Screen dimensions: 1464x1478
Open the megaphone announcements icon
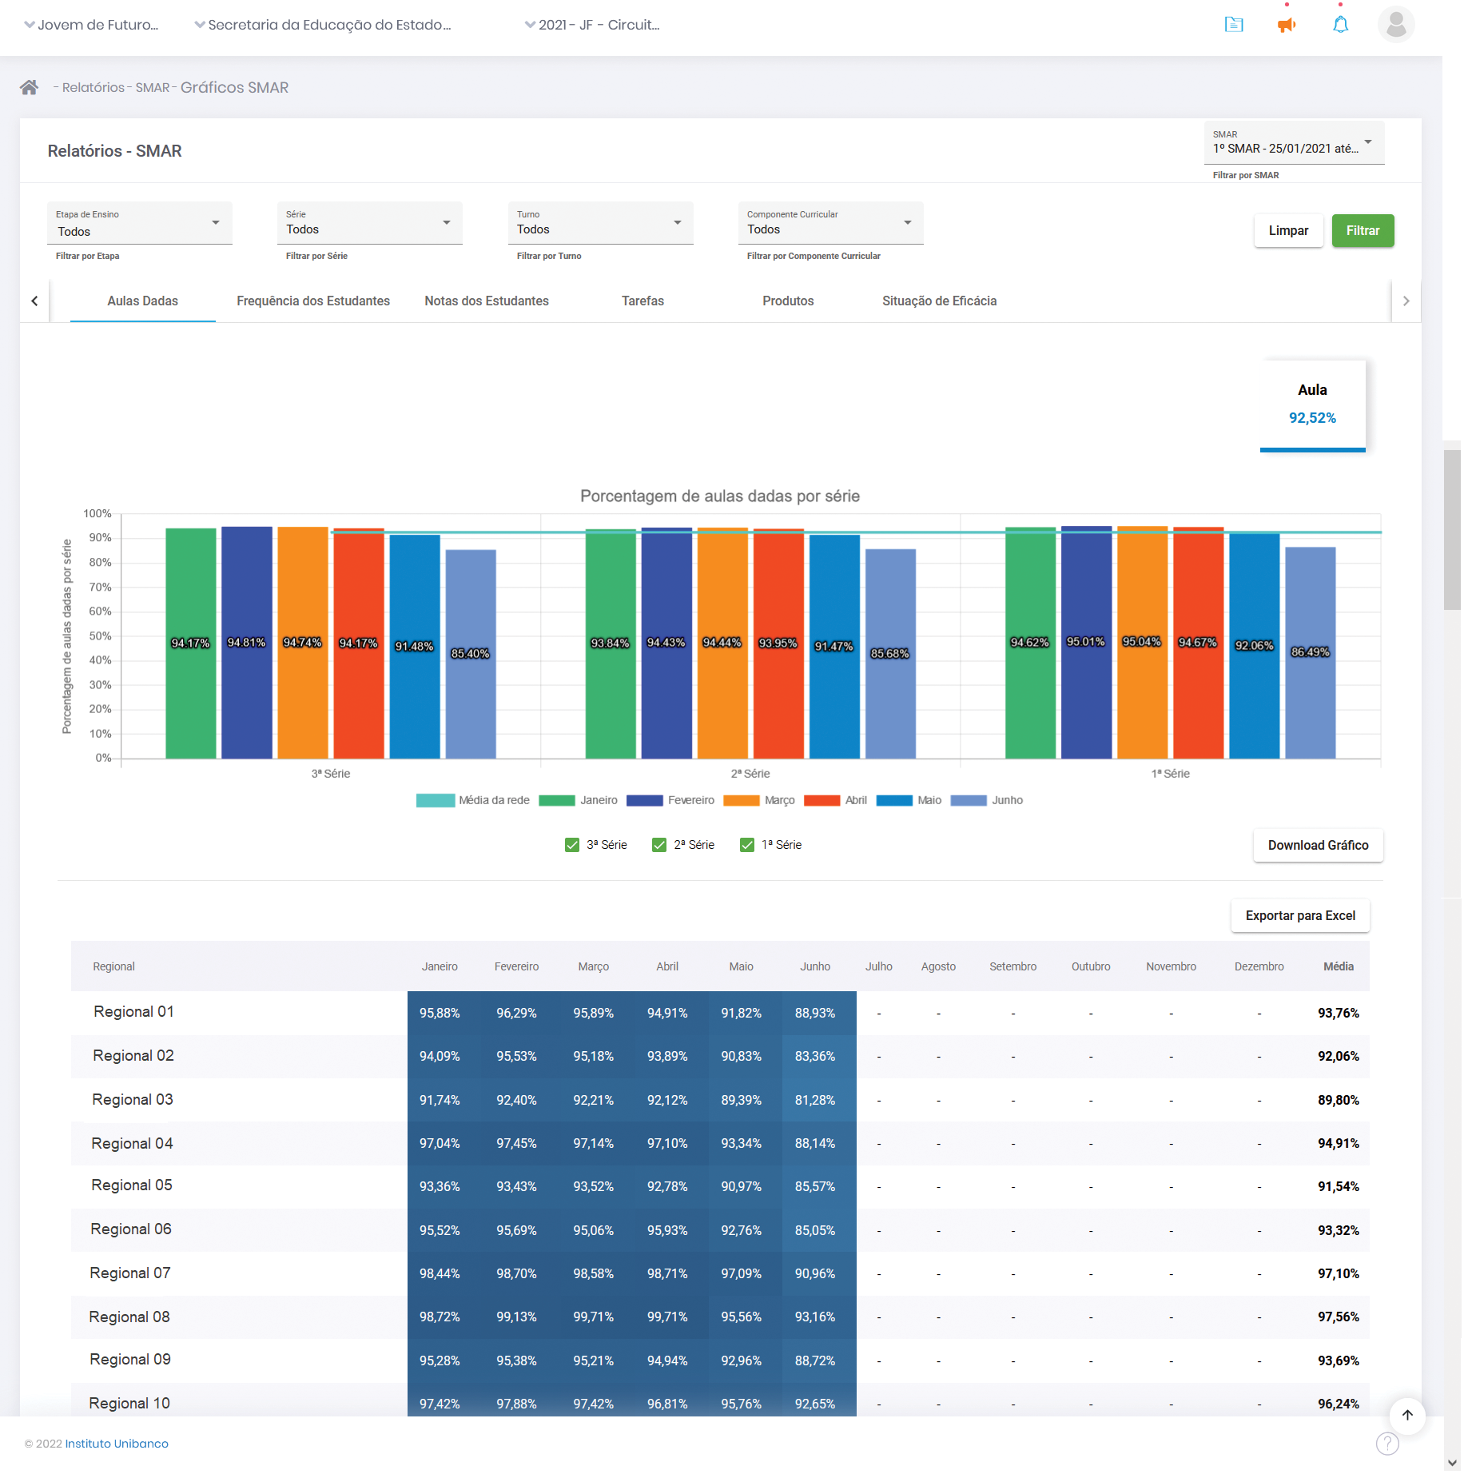point(1287,25)
